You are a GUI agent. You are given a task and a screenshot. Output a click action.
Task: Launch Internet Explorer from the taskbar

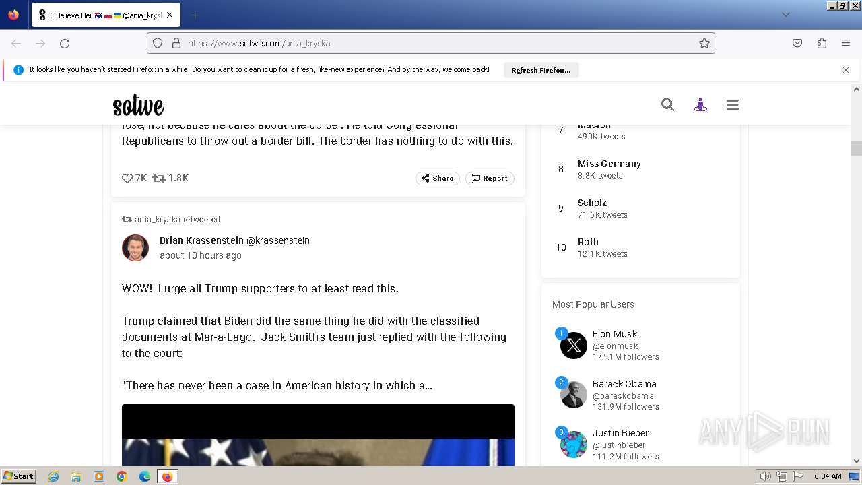tap(54, 476)
